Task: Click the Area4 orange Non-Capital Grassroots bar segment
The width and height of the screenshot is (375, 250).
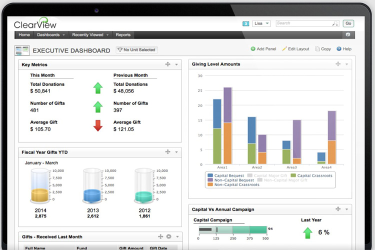Action: click(x=331, y=152)
